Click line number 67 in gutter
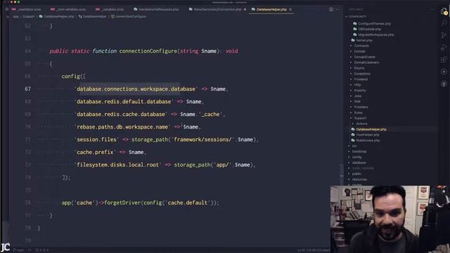 27,89
